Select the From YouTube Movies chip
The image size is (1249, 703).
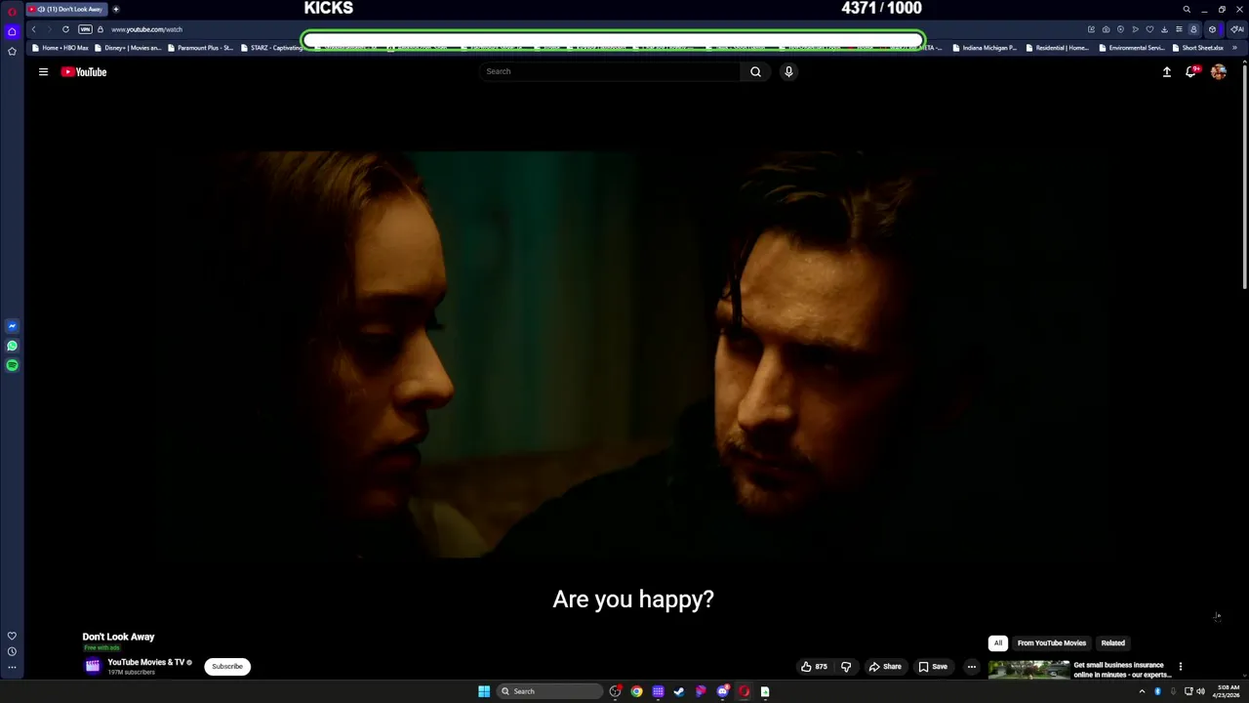coord(1052,642)
